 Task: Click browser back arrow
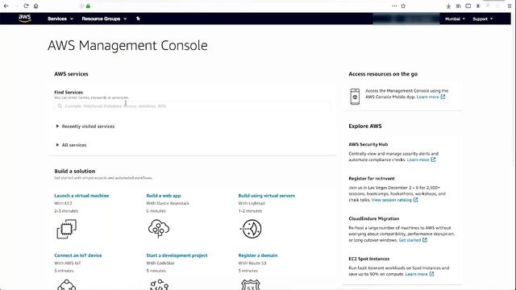(x=6, y=6)
